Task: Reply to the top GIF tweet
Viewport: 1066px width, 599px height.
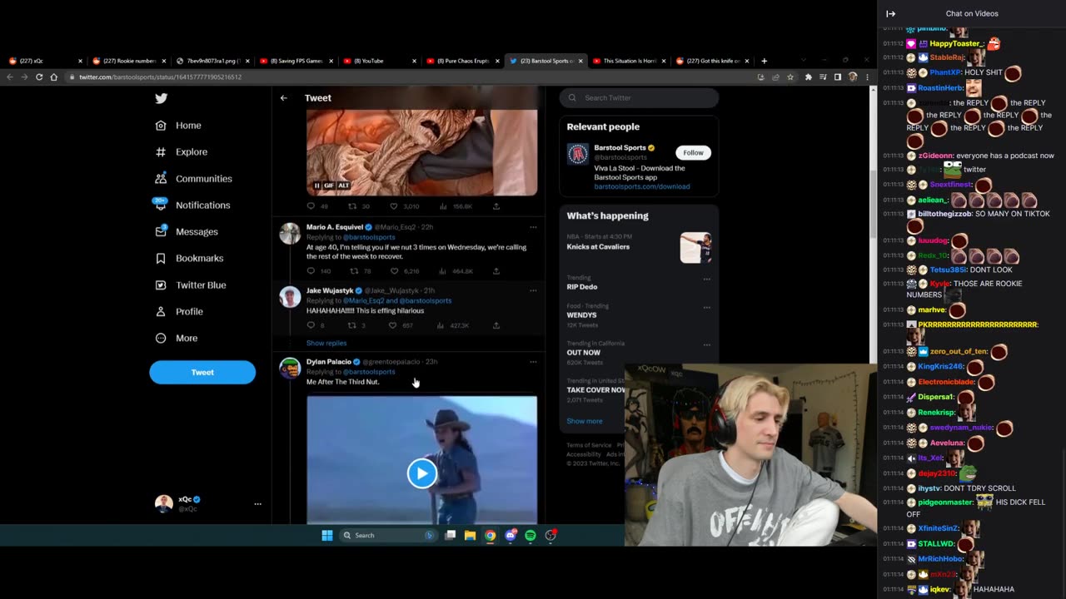Action: 311,206
